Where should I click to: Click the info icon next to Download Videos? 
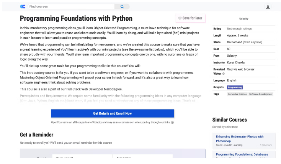[223, 74]
